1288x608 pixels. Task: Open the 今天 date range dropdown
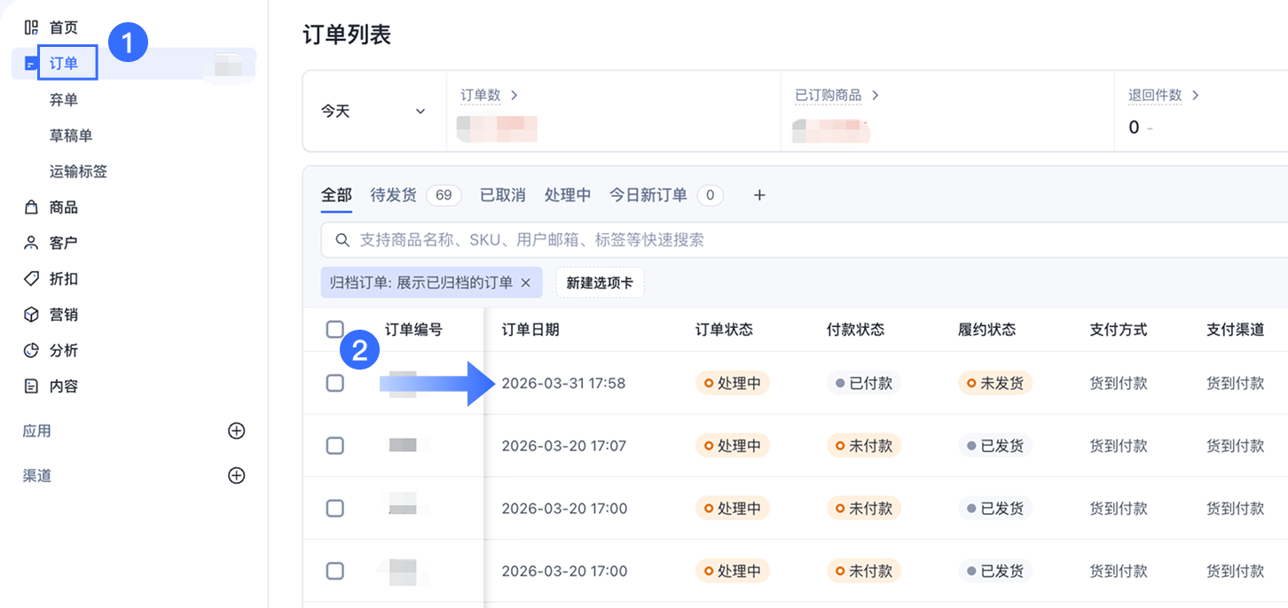tap(373, 112)
